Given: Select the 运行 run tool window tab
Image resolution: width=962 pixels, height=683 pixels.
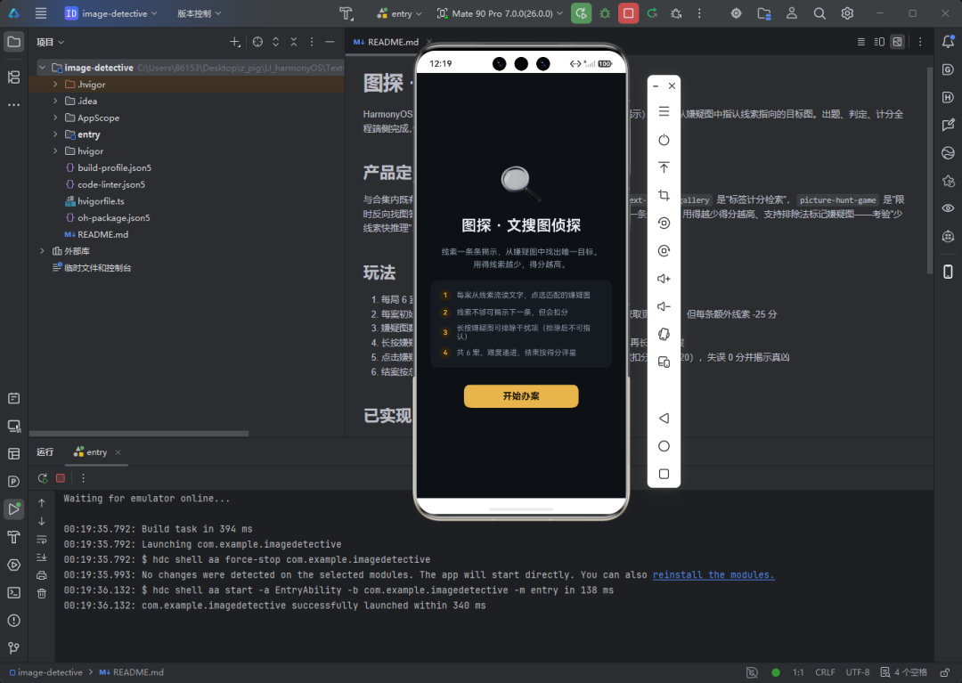Looking at the screenshot, I should point(45,451).
